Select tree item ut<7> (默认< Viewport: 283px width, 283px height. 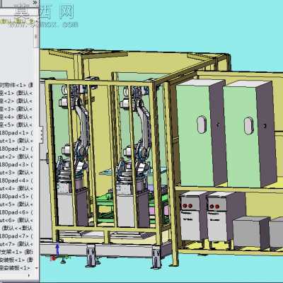16,244
